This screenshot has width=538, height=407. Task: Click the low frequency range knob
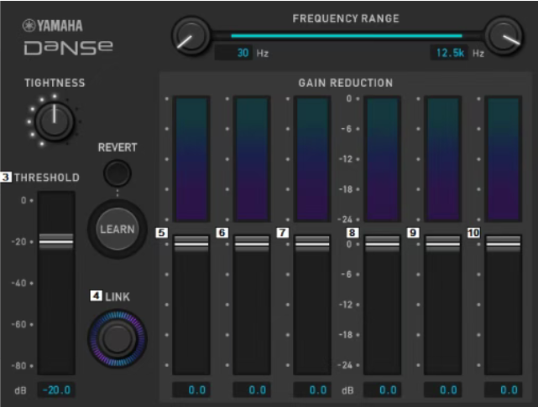click(191, 36)
